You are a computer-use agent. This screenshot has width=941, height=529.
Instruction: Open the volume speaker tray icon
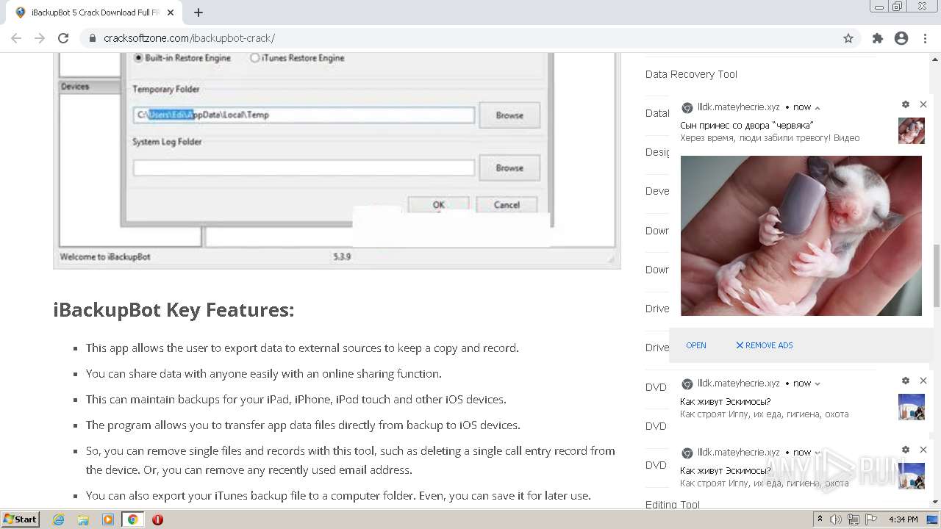[x=837, y=519]
